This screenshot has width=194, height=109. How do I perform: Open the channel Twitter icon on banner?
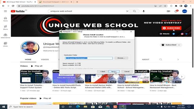[186, 34]
